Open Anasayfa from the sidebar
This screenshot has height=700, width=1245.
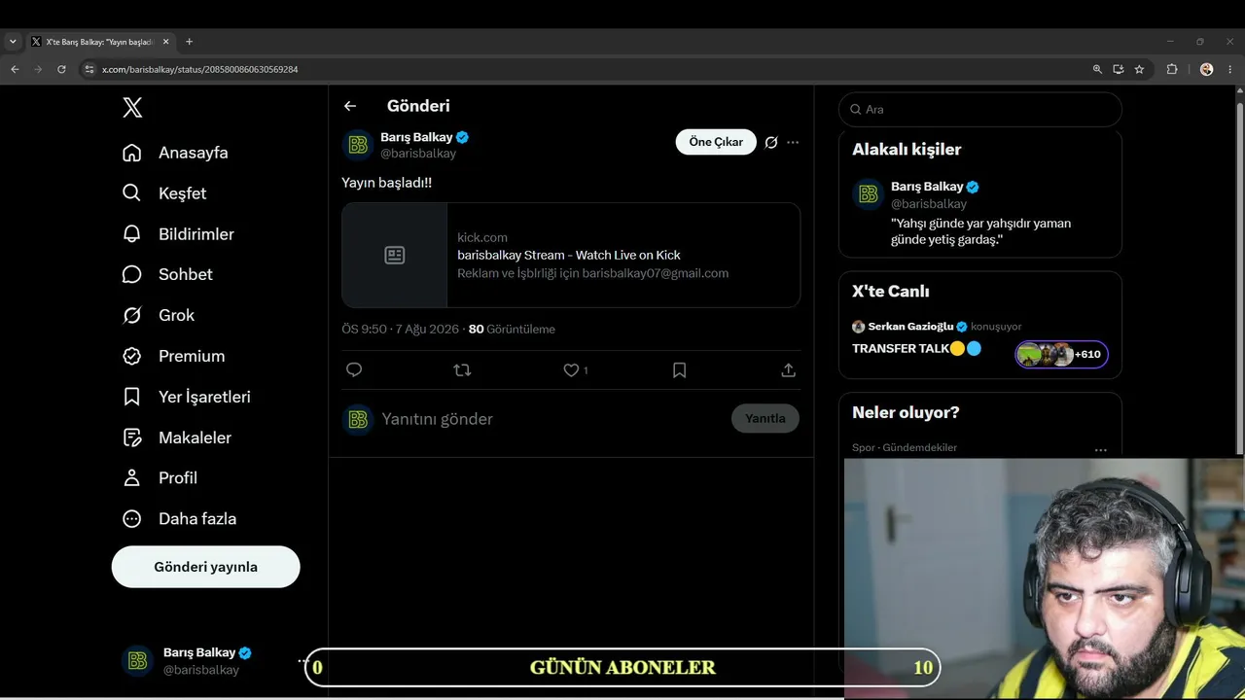click(x=175, y=153)
